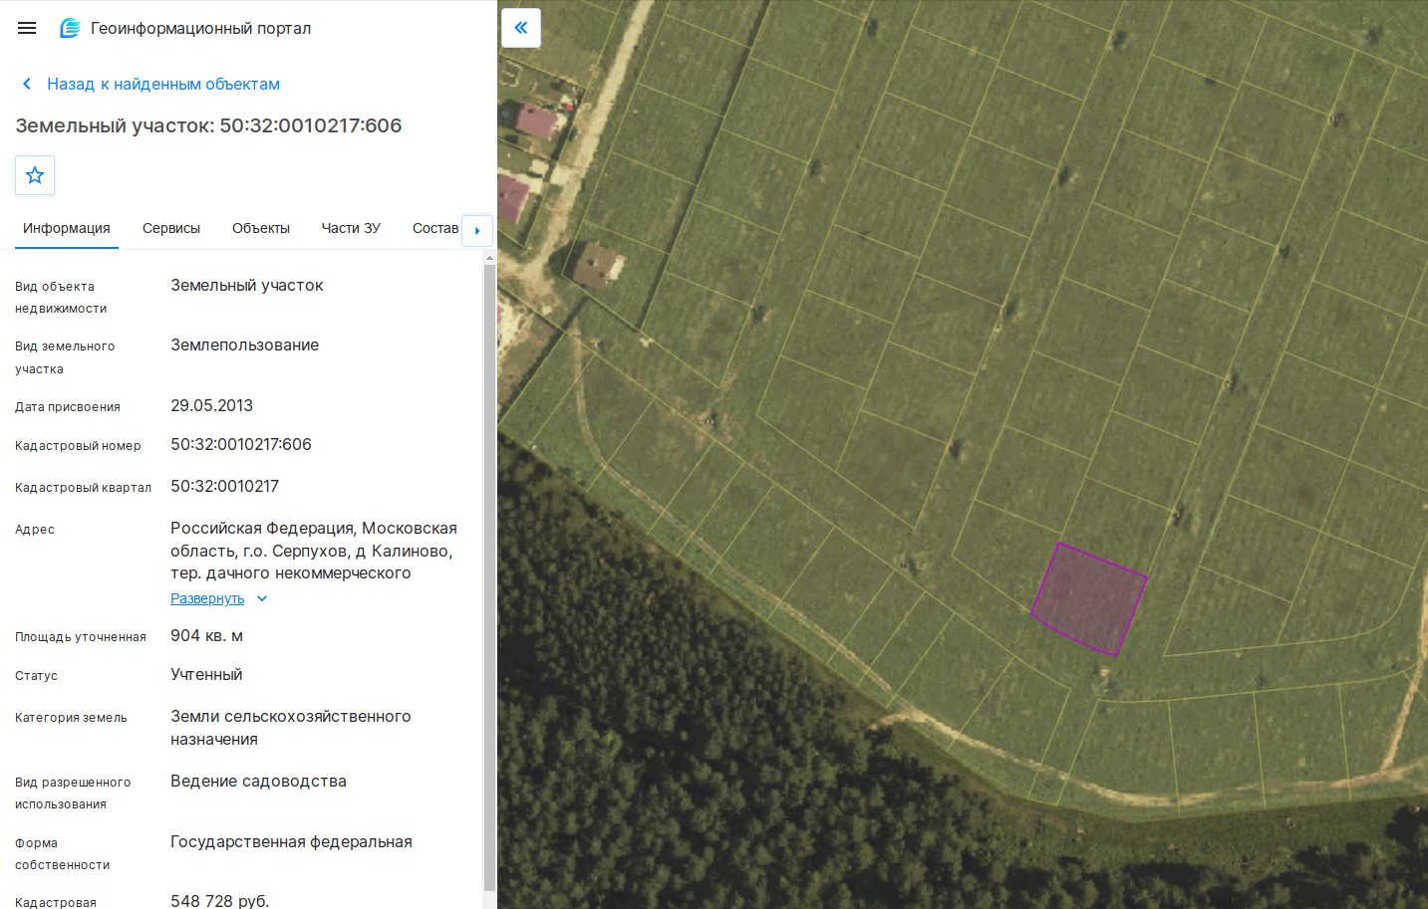Click the cadastral number value 50:32:0010217:606

pos(241,444)
